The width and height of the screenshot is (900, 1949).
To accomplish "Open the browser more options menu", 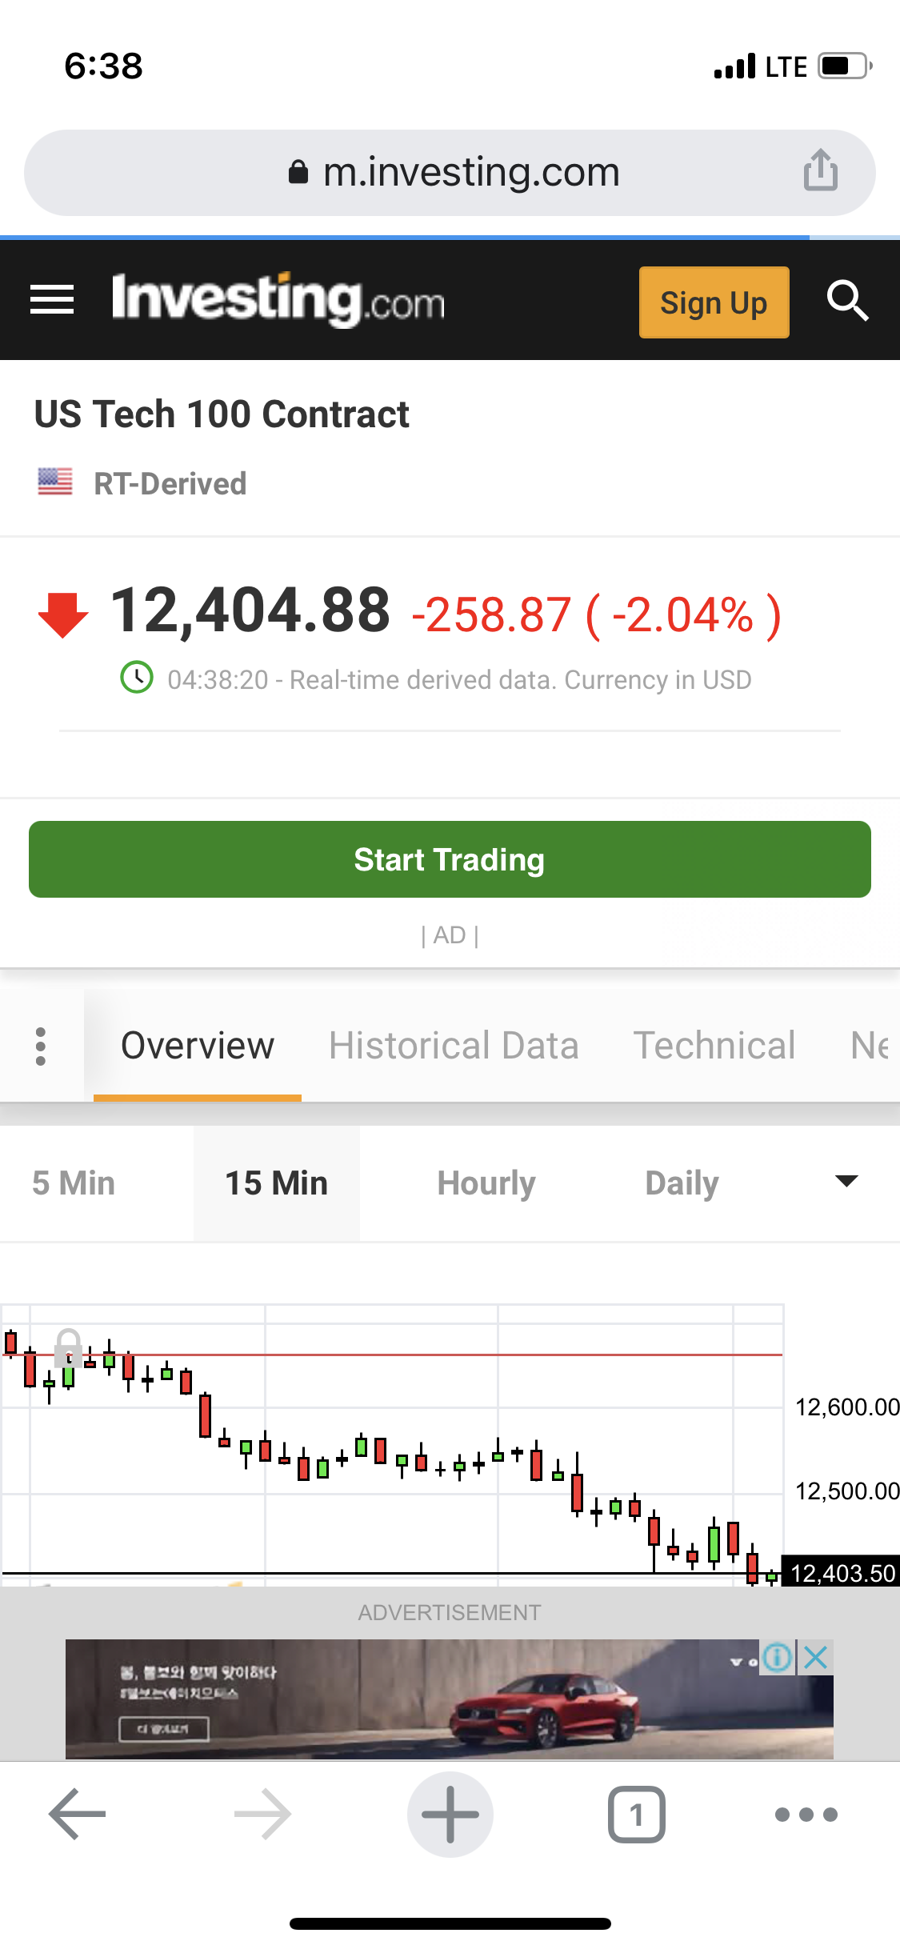I will [x=806, y=1814].
